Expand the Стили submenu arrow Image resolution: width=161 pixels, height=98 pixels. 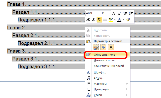tap(127, 95)
